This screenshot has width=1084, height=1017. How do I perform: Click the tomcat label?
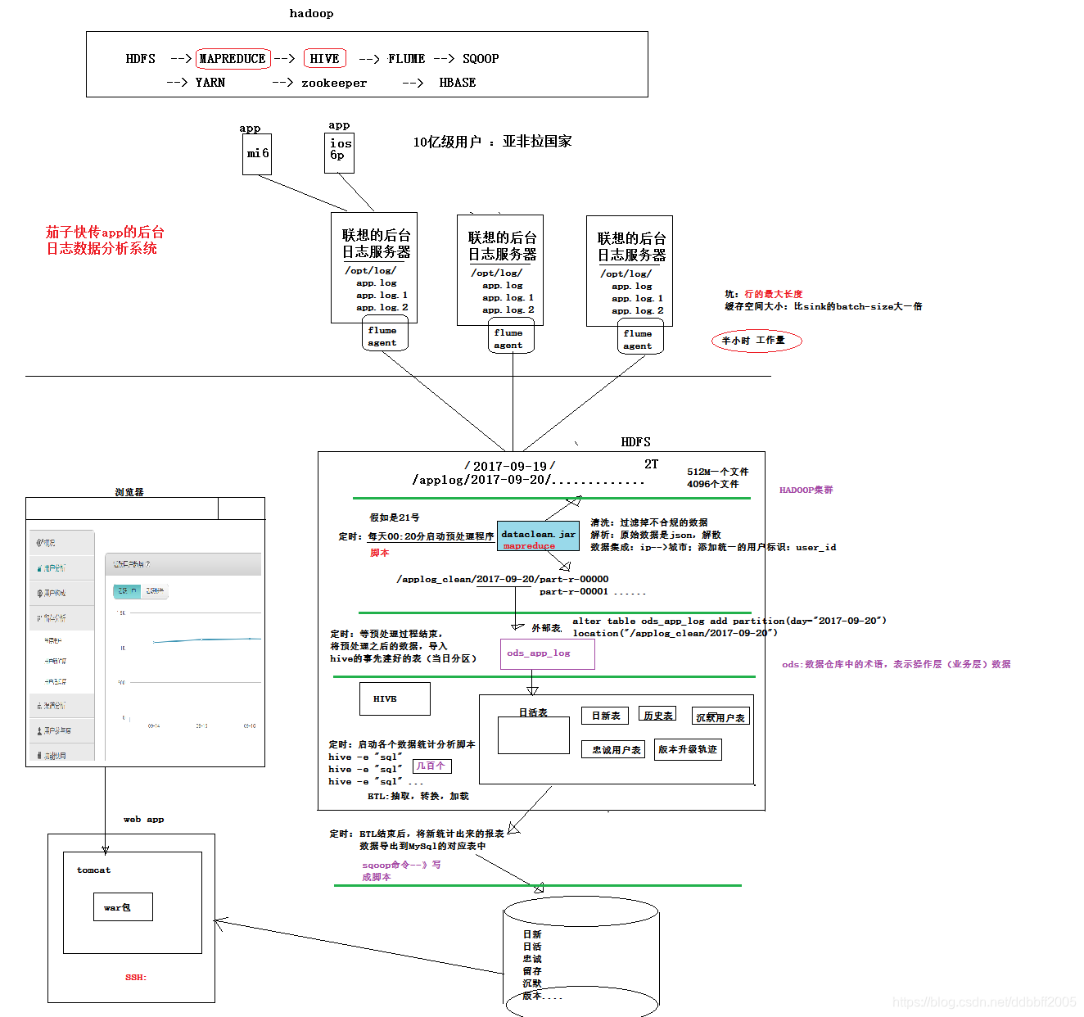point(93,870)
